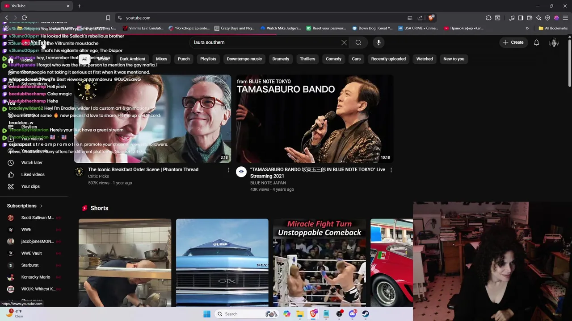
Task: Open the Brave hamburger main menu
Action: pyautogui.click(x=565, y=18)
